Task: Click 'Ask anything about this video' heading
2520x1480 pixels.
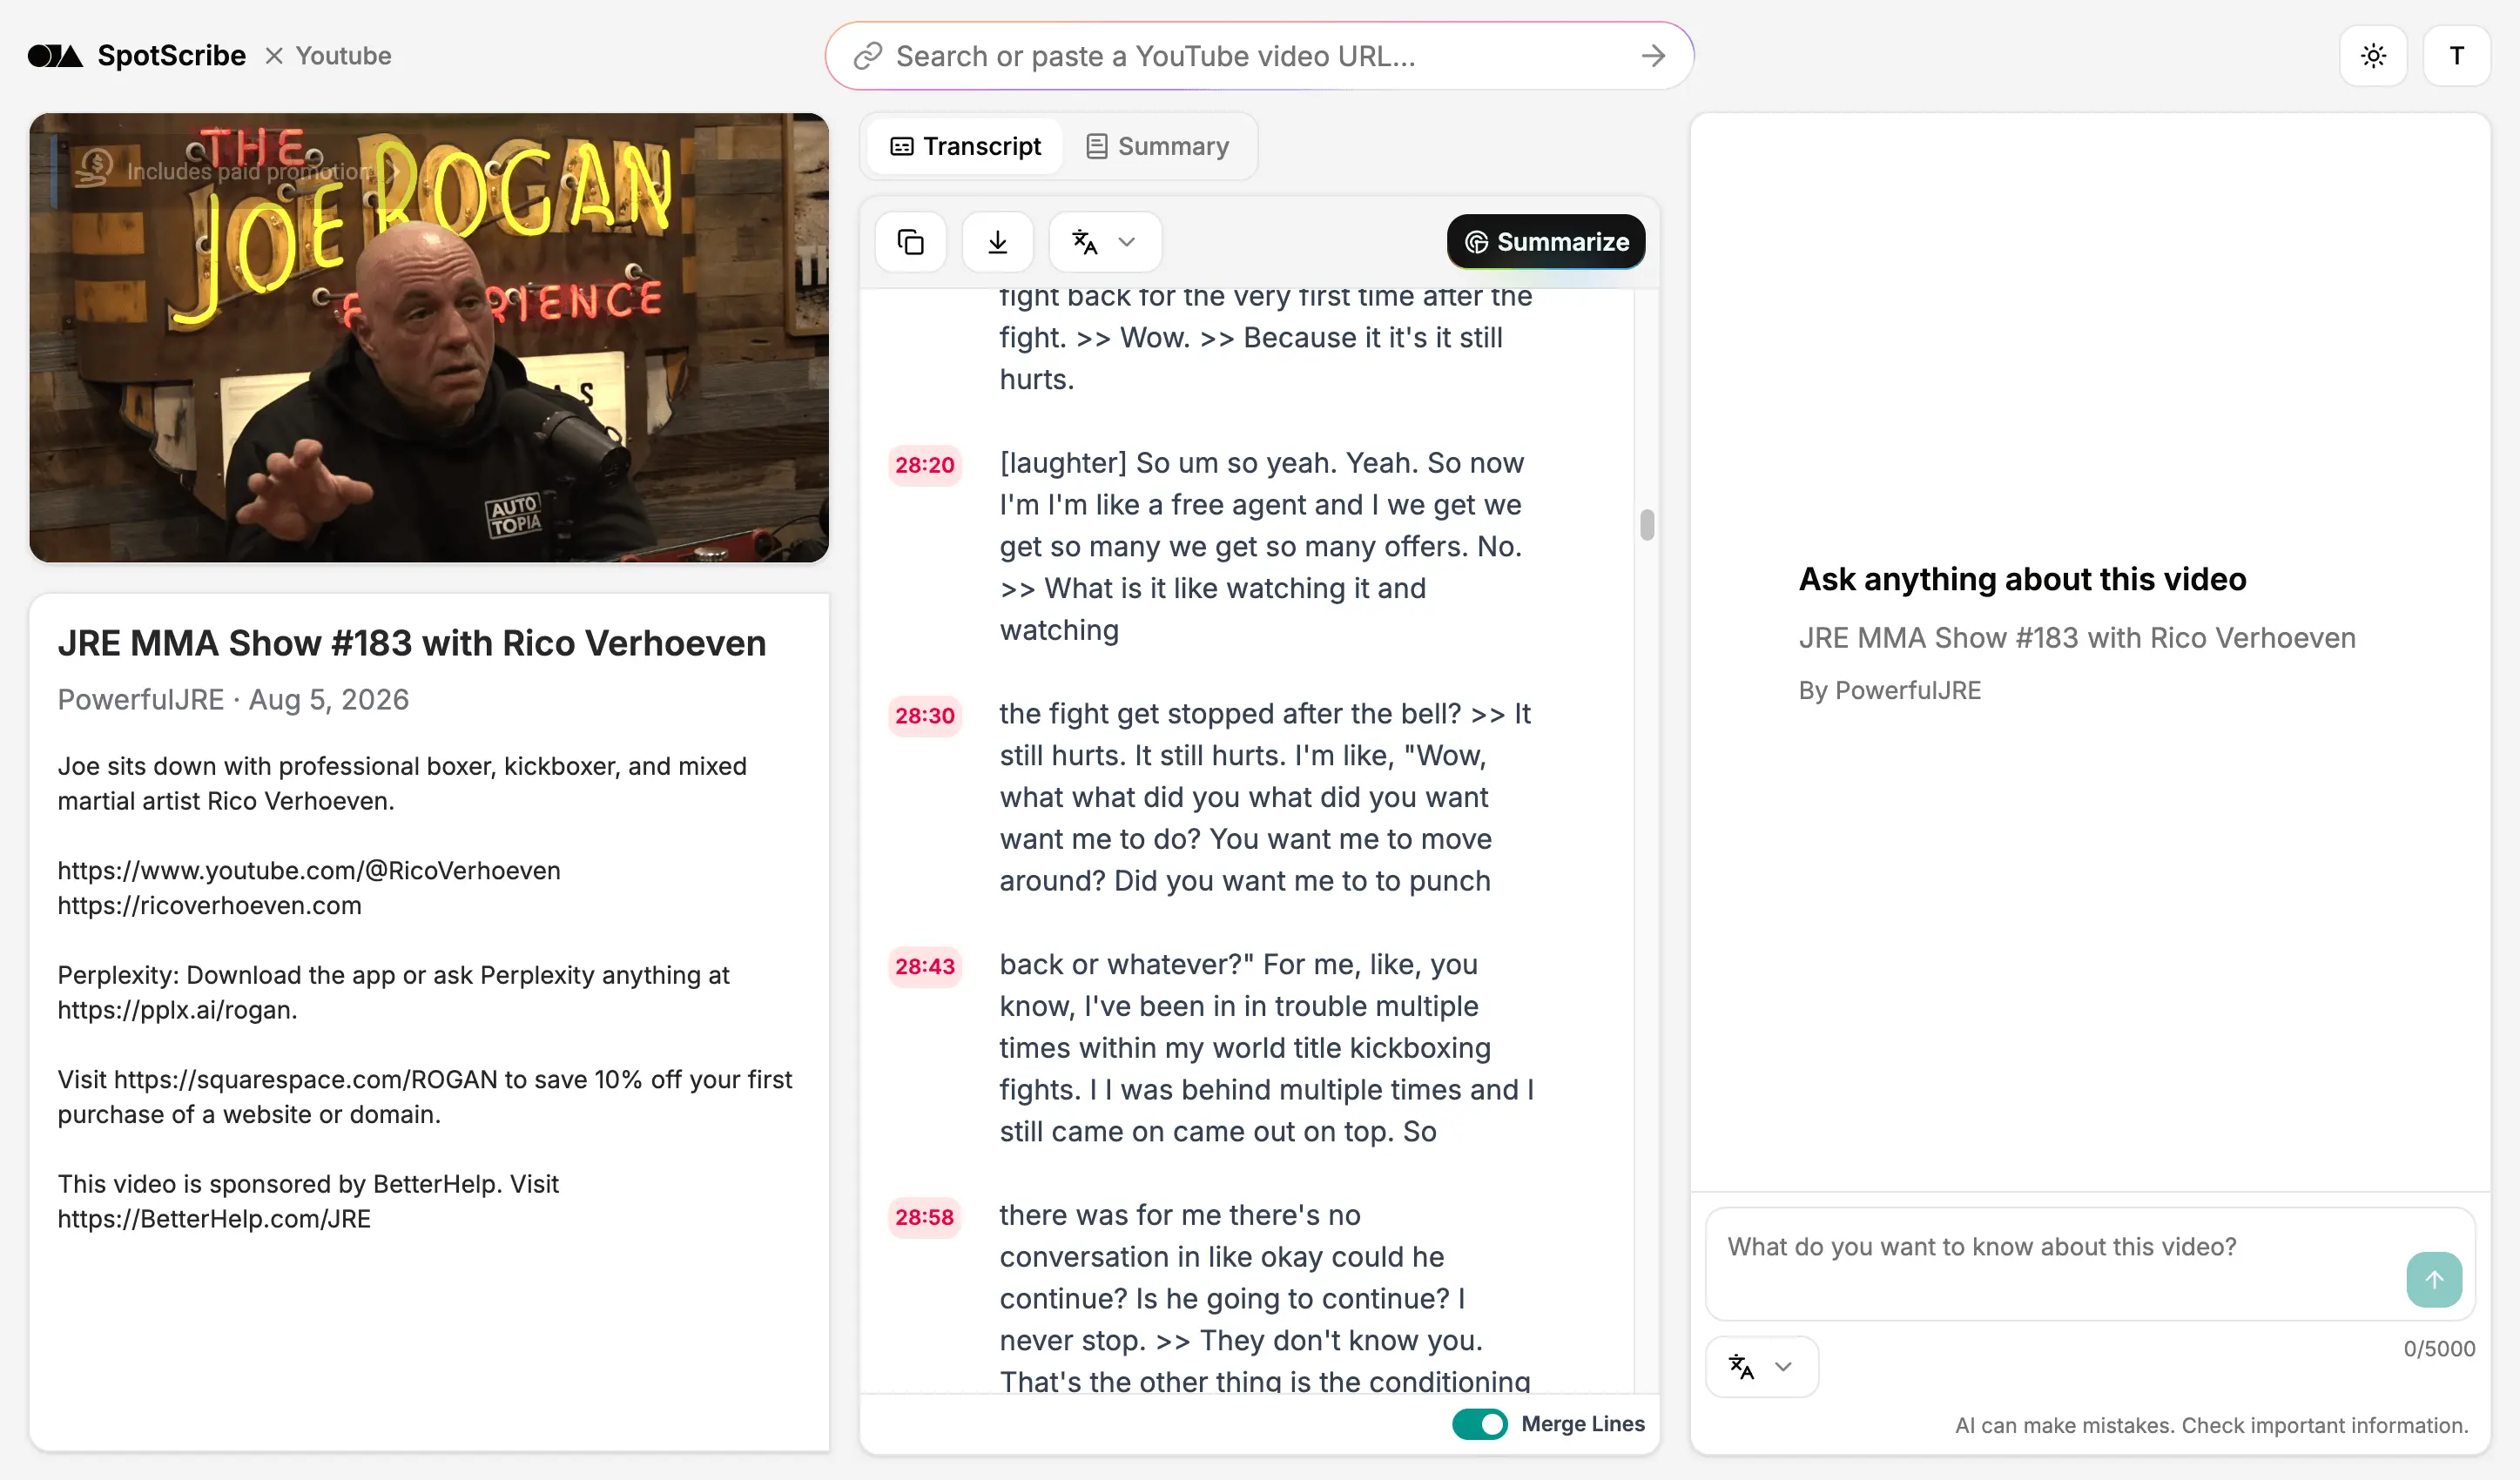Action: coord(2022,579)
